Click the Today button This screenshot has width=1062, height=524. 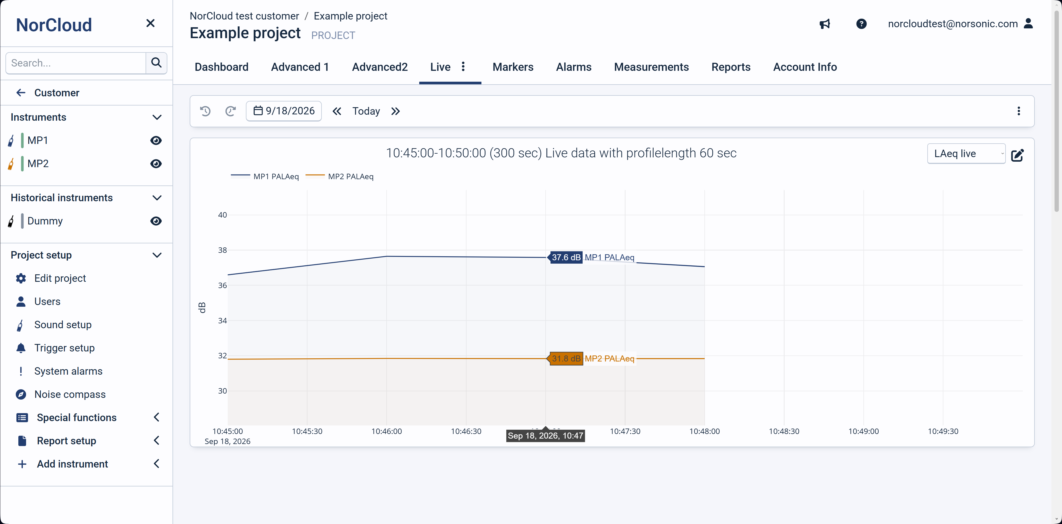pos(366,111)
